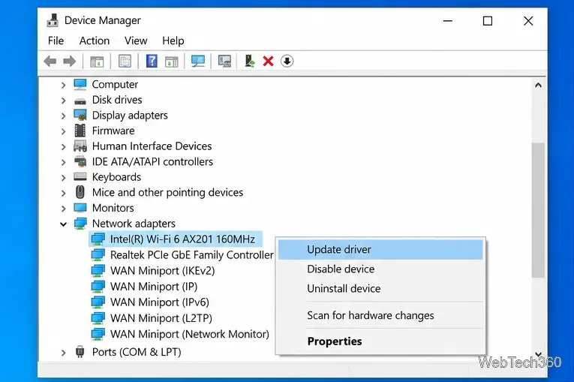
Task: Expand the IDE ATA/ATAPI controllers node
Action: [63, 162]
